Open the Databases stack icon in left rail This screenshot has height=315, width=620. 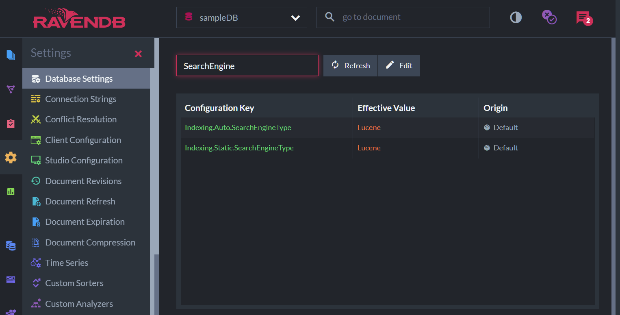pos(11,245)
